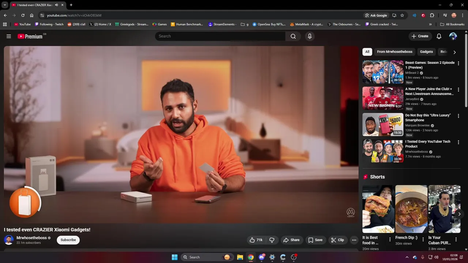Open YouTube notifications bell
This screenshot has width=468, height=263.
pos(439,36)
